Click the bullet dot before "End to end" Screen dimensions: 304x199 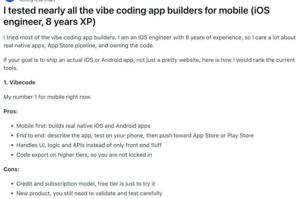[13, 135]
